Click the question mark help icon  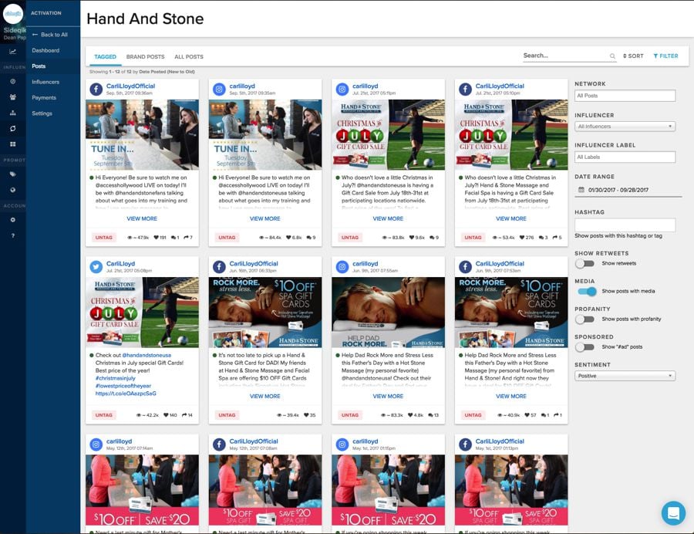pyautogui.click(x=13, y=235)
